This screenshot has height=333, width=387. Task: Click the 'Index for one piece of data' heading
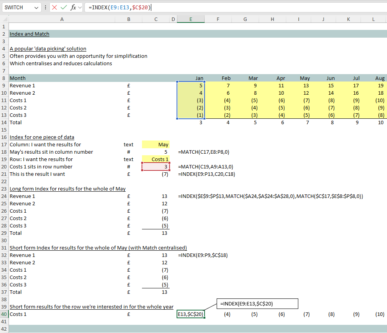[x=42, y=137]
